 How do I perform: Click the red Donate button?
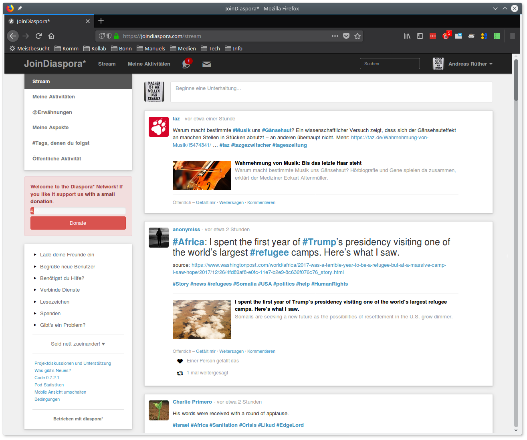tap(78, 223)
